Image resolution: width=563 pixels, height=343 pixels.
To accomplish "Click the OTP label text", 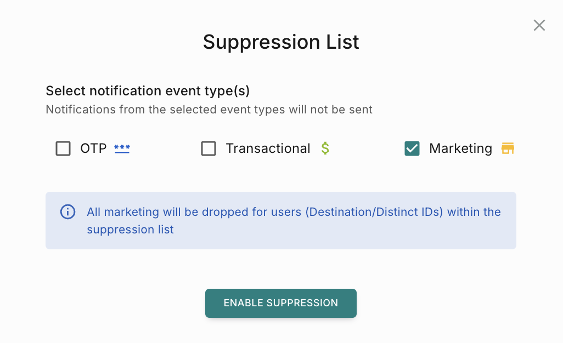I will (93, 148).
